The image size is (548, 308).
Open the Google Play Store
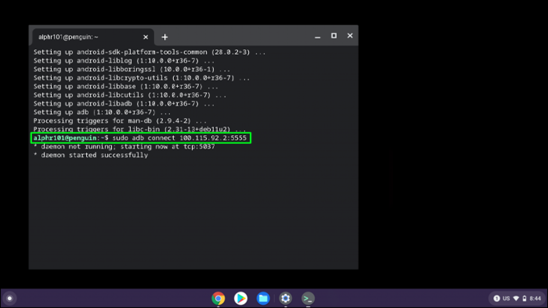click(241, 298)
